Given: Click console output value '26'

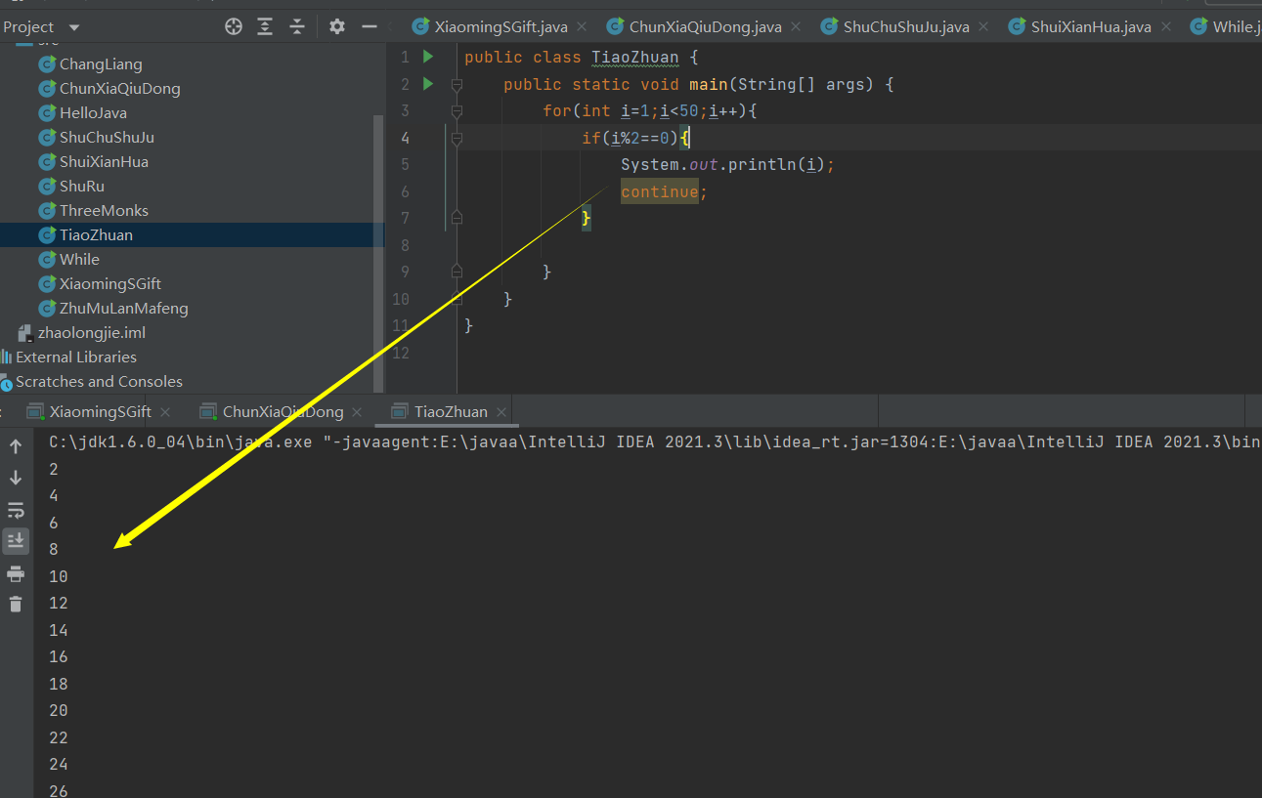Looking at the screenshot, I should coord(59,791).
